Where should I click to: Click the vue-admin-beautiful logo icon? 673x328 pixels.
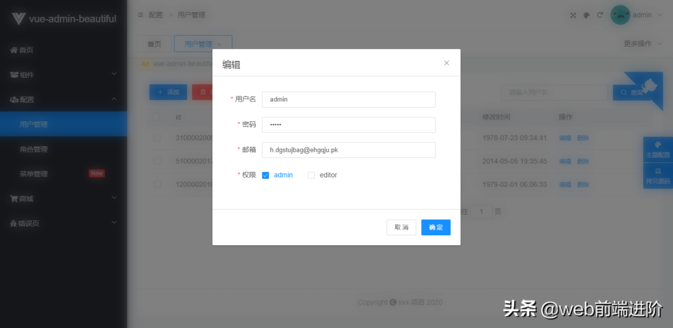(x=19, y=19)
